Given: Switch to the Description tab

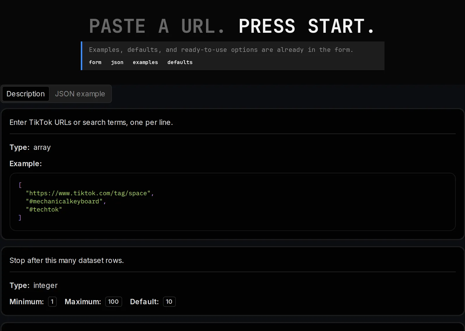Looking at the screenshot, I should pyautogui.click(x=26, y=94).
